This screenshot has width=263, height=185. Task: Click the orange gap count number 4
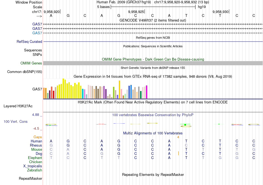tap(178, 137)
